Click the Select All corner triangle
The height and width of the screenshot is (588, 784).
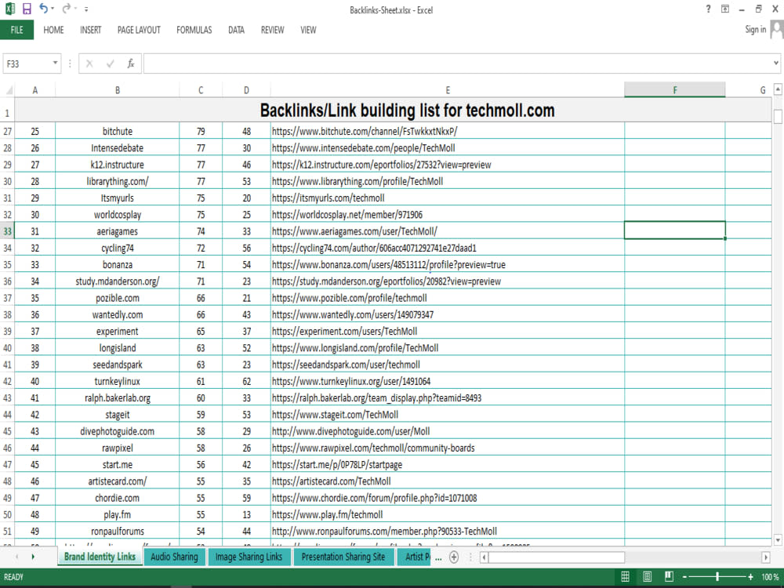8,90
